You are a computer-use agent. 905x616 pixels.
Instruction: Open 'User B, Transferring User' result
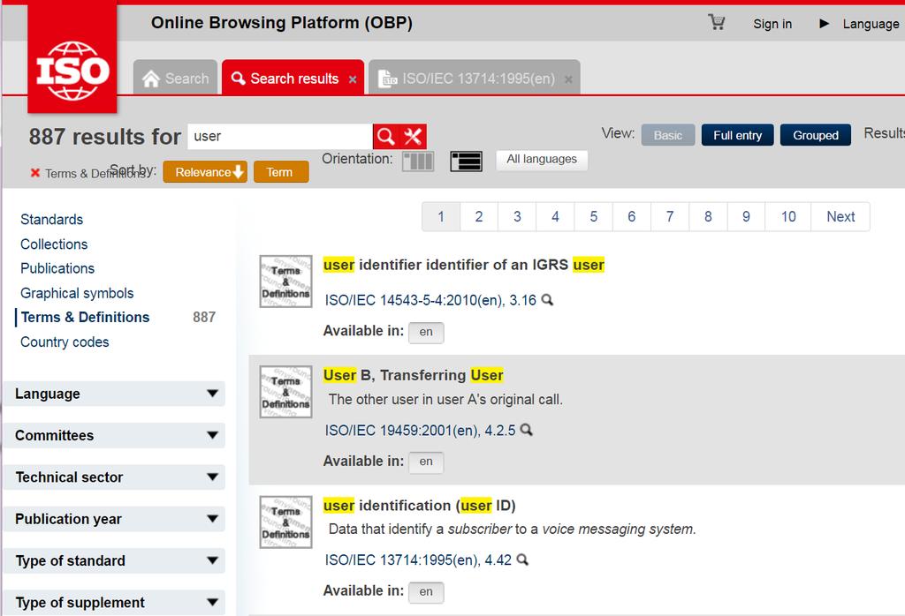[x=414, y=375]
